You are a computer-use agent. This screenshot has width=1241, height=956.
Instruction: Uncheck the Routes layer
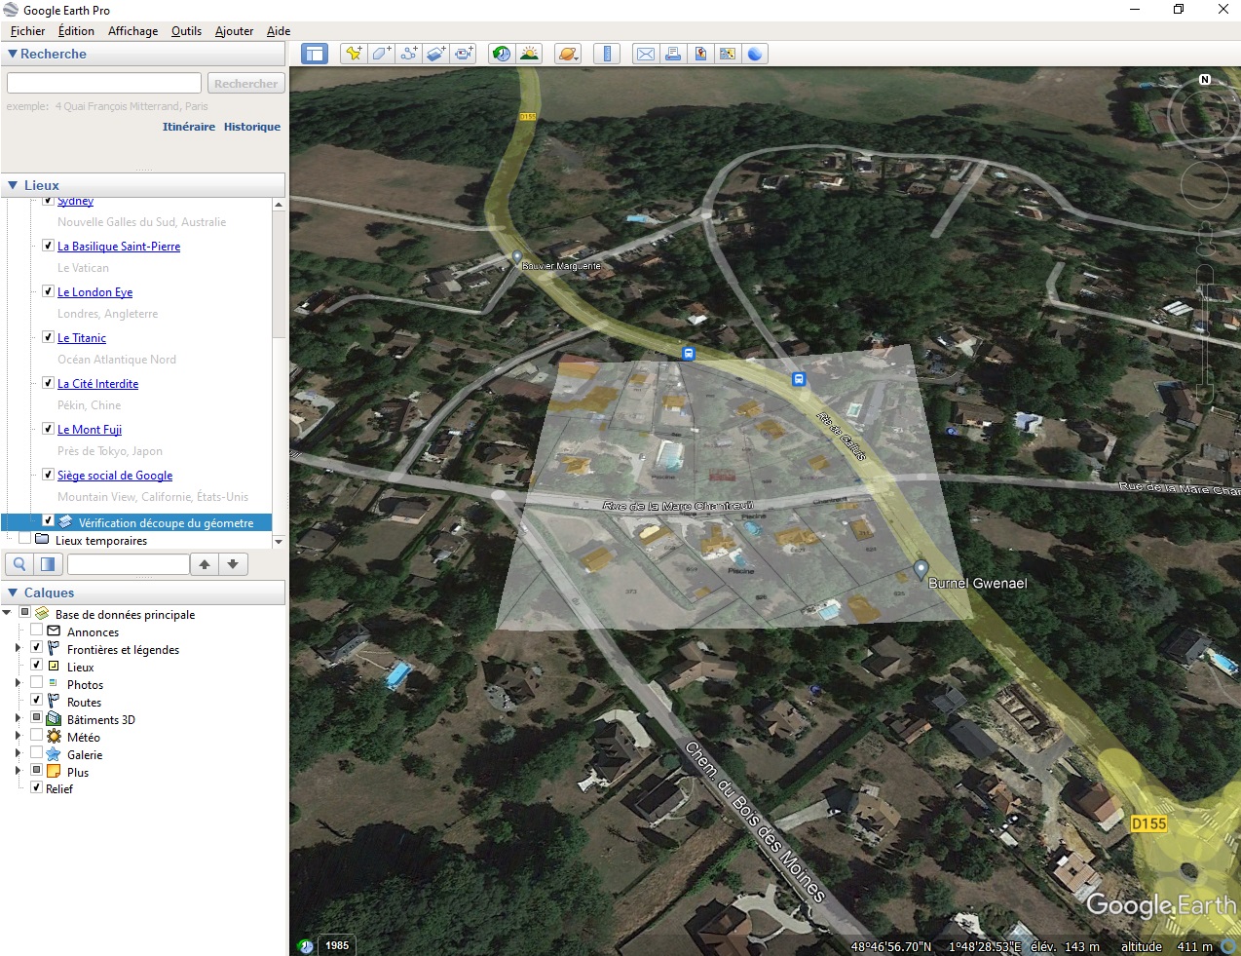(37, 702)
